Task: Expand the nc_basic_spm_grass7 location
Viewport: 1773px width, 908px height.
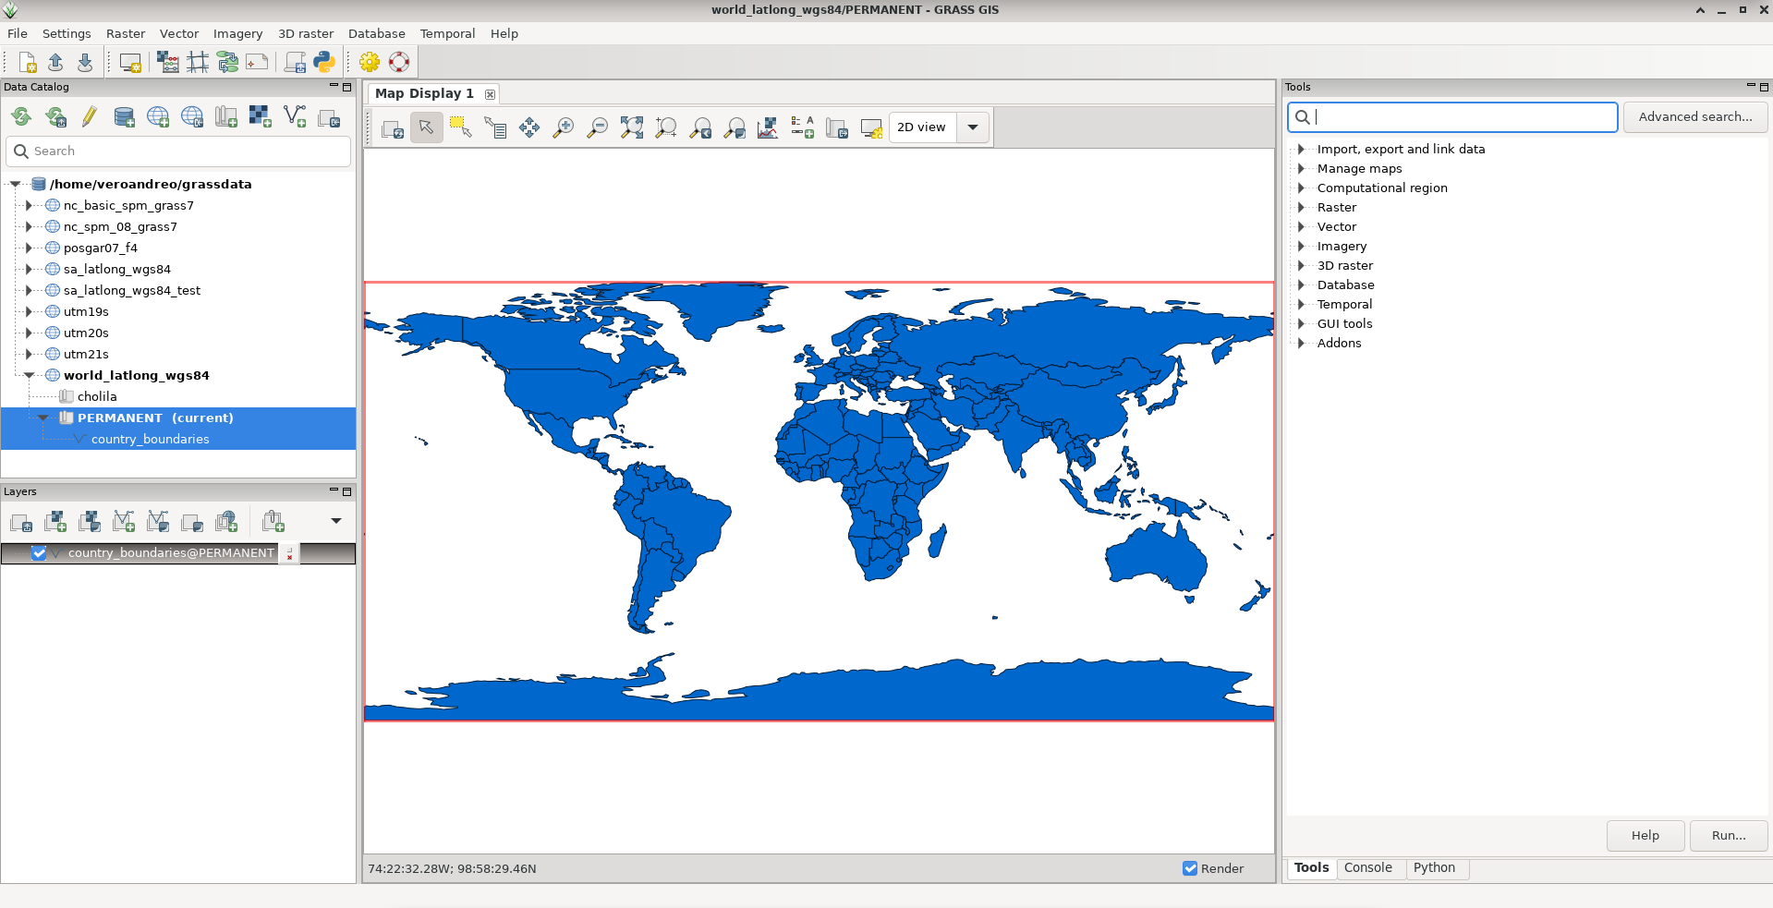Action: click(x=29, y=206)
